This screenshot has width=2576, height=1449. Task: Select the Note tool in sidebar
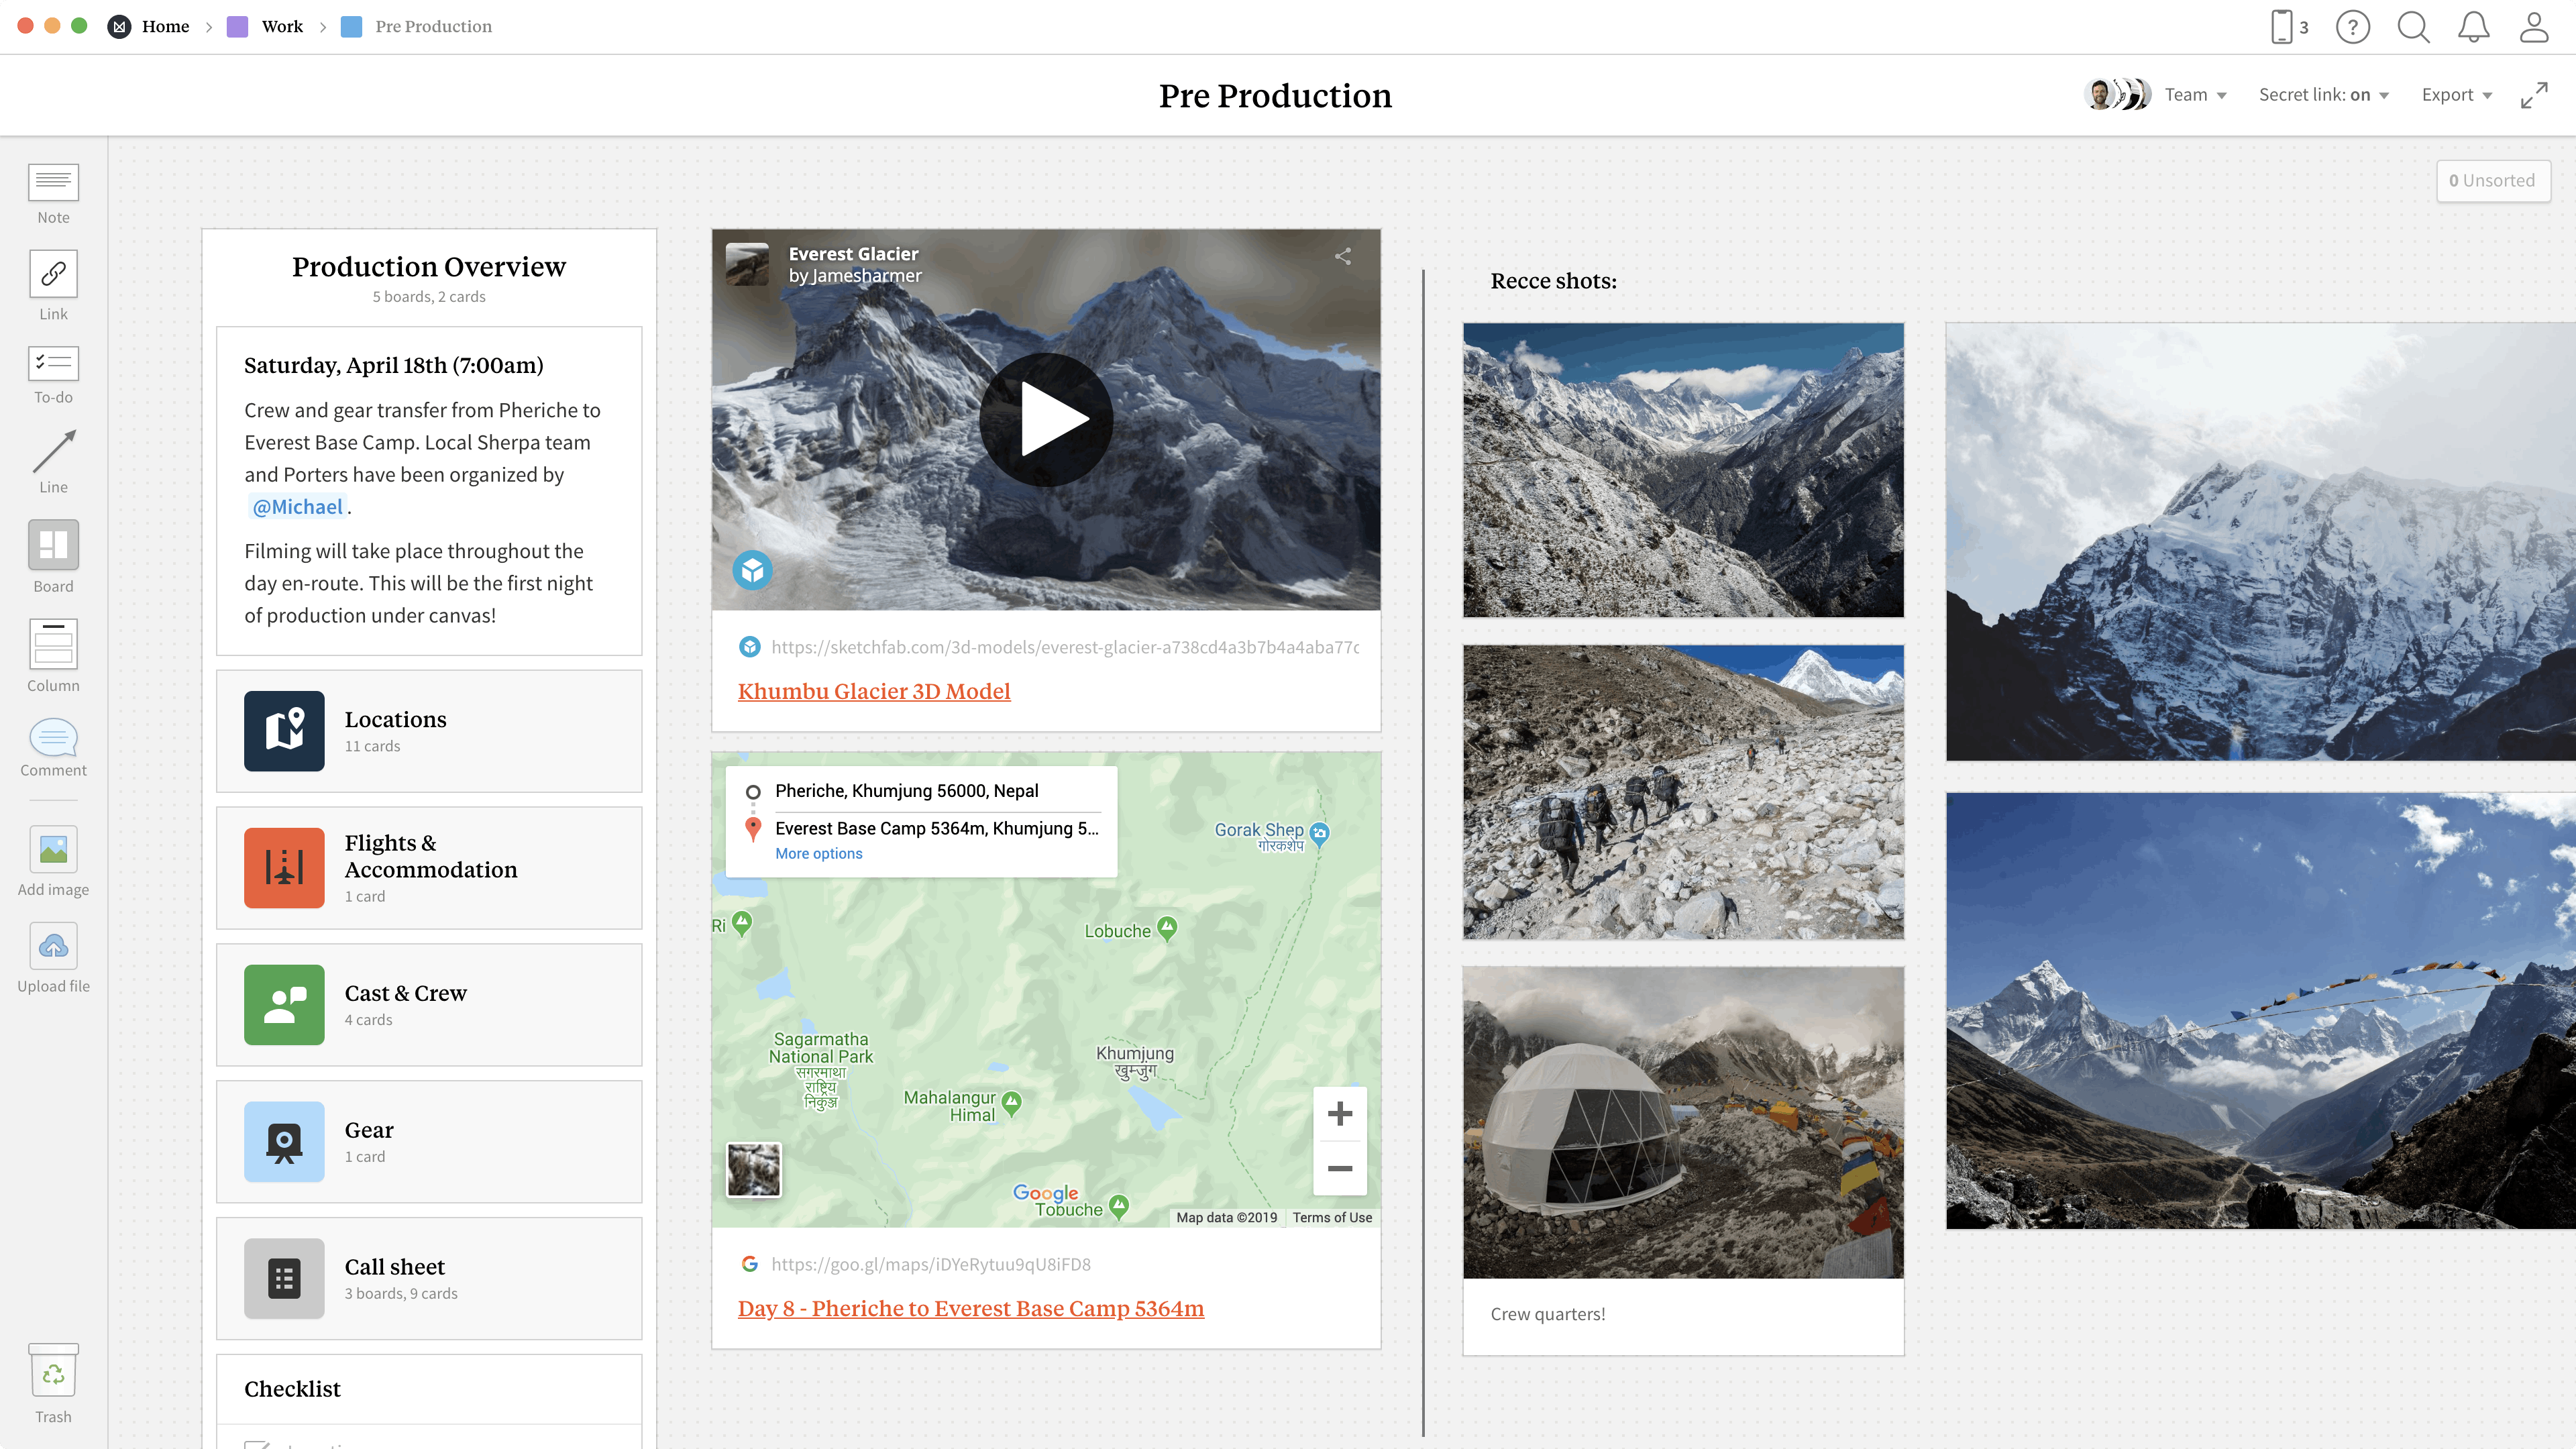point(53,183)
